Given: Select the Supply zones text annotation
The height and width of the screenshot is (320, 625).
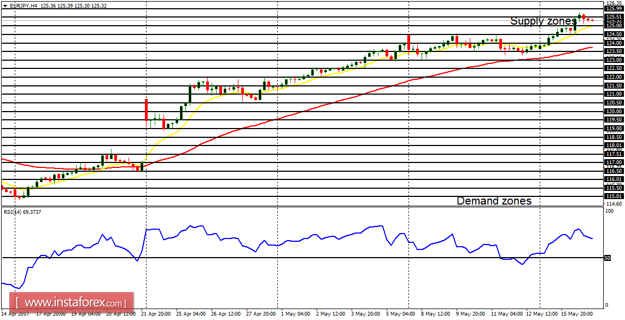Looking at the screenshot, I should coord(541,22).
